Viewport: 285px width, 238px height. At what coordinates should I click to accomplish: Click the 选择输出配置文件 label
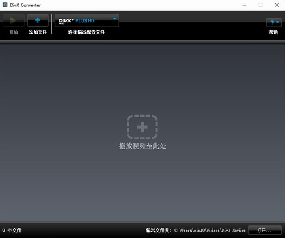tap(86, 32)
